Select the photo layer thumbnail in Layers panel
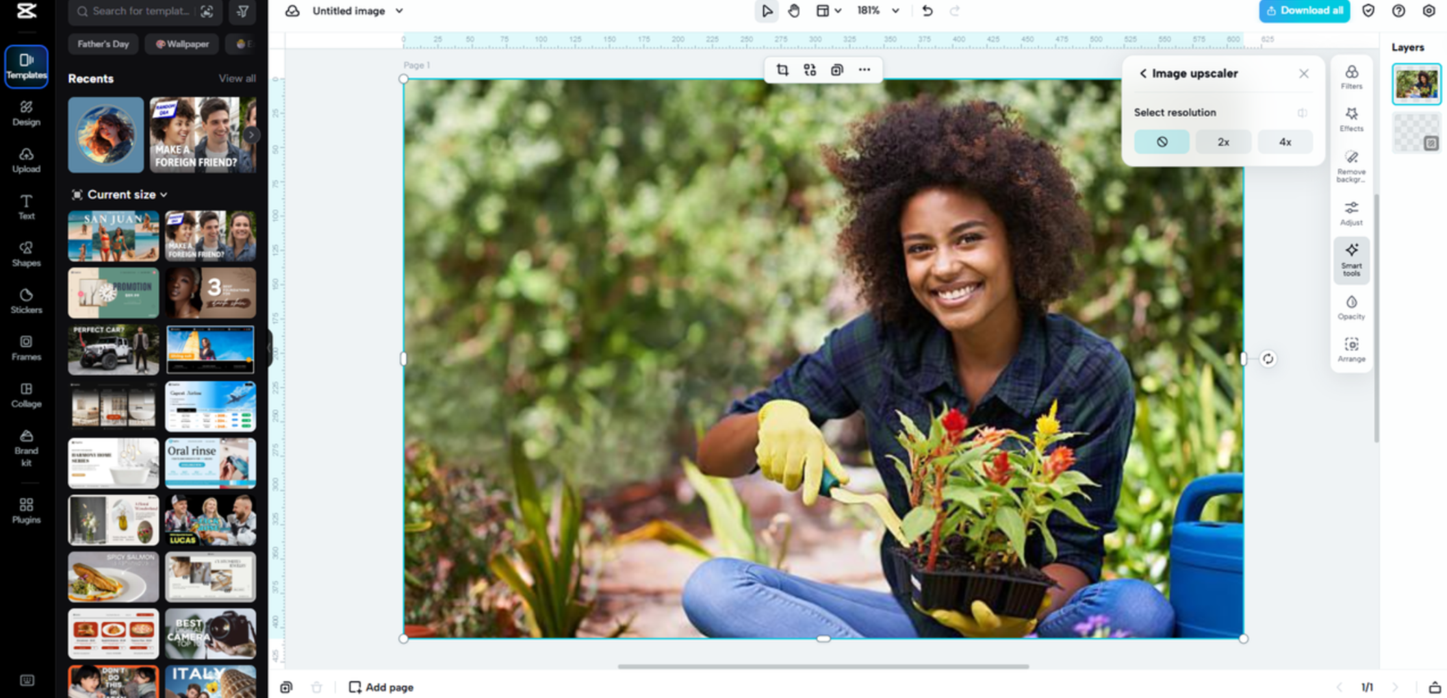 pyautogui.click(x=1416, y=83)
